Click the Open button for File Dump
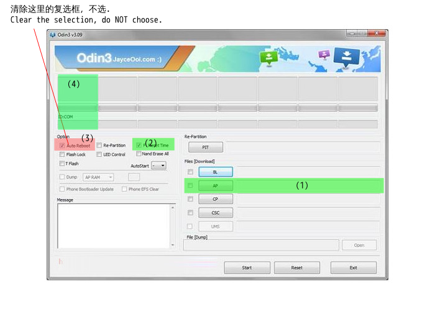435x310 pixels. tap(359, 246)
